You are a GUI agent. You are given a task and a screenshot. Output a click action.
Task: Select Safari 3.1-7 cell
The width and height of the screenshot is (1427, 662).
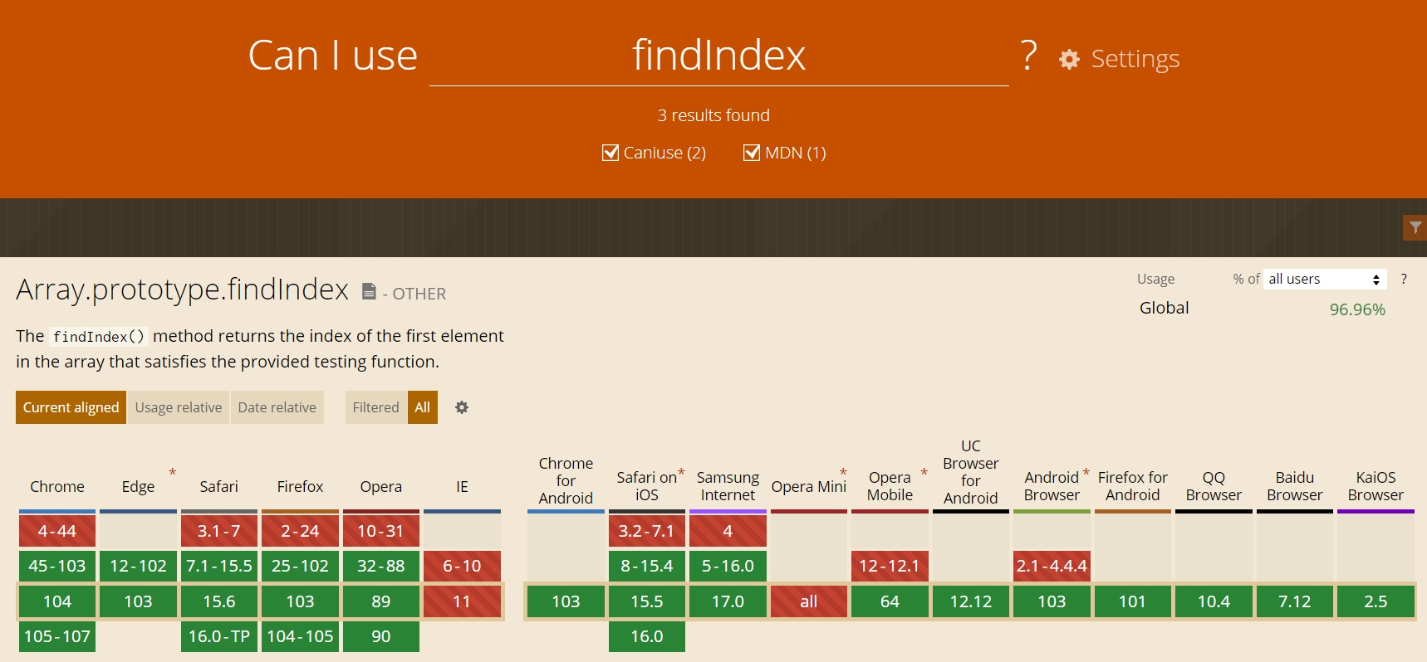219,531
